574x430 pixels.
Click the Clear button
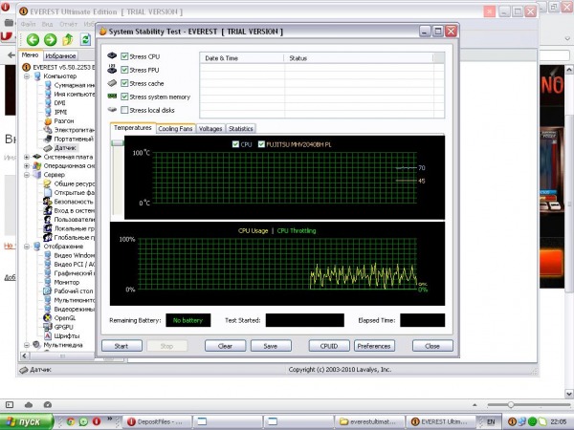[x=225, y=346]
